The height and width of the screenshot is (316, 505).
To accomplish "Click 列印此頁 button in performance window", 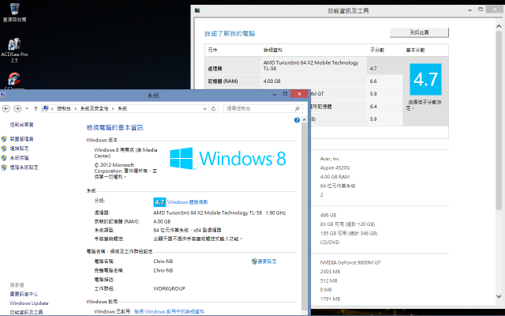I will 419,32.
